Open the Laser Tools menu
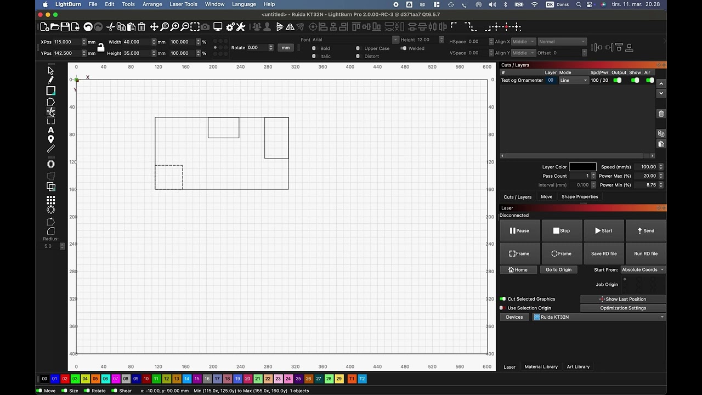 click(x=183, y=4)
